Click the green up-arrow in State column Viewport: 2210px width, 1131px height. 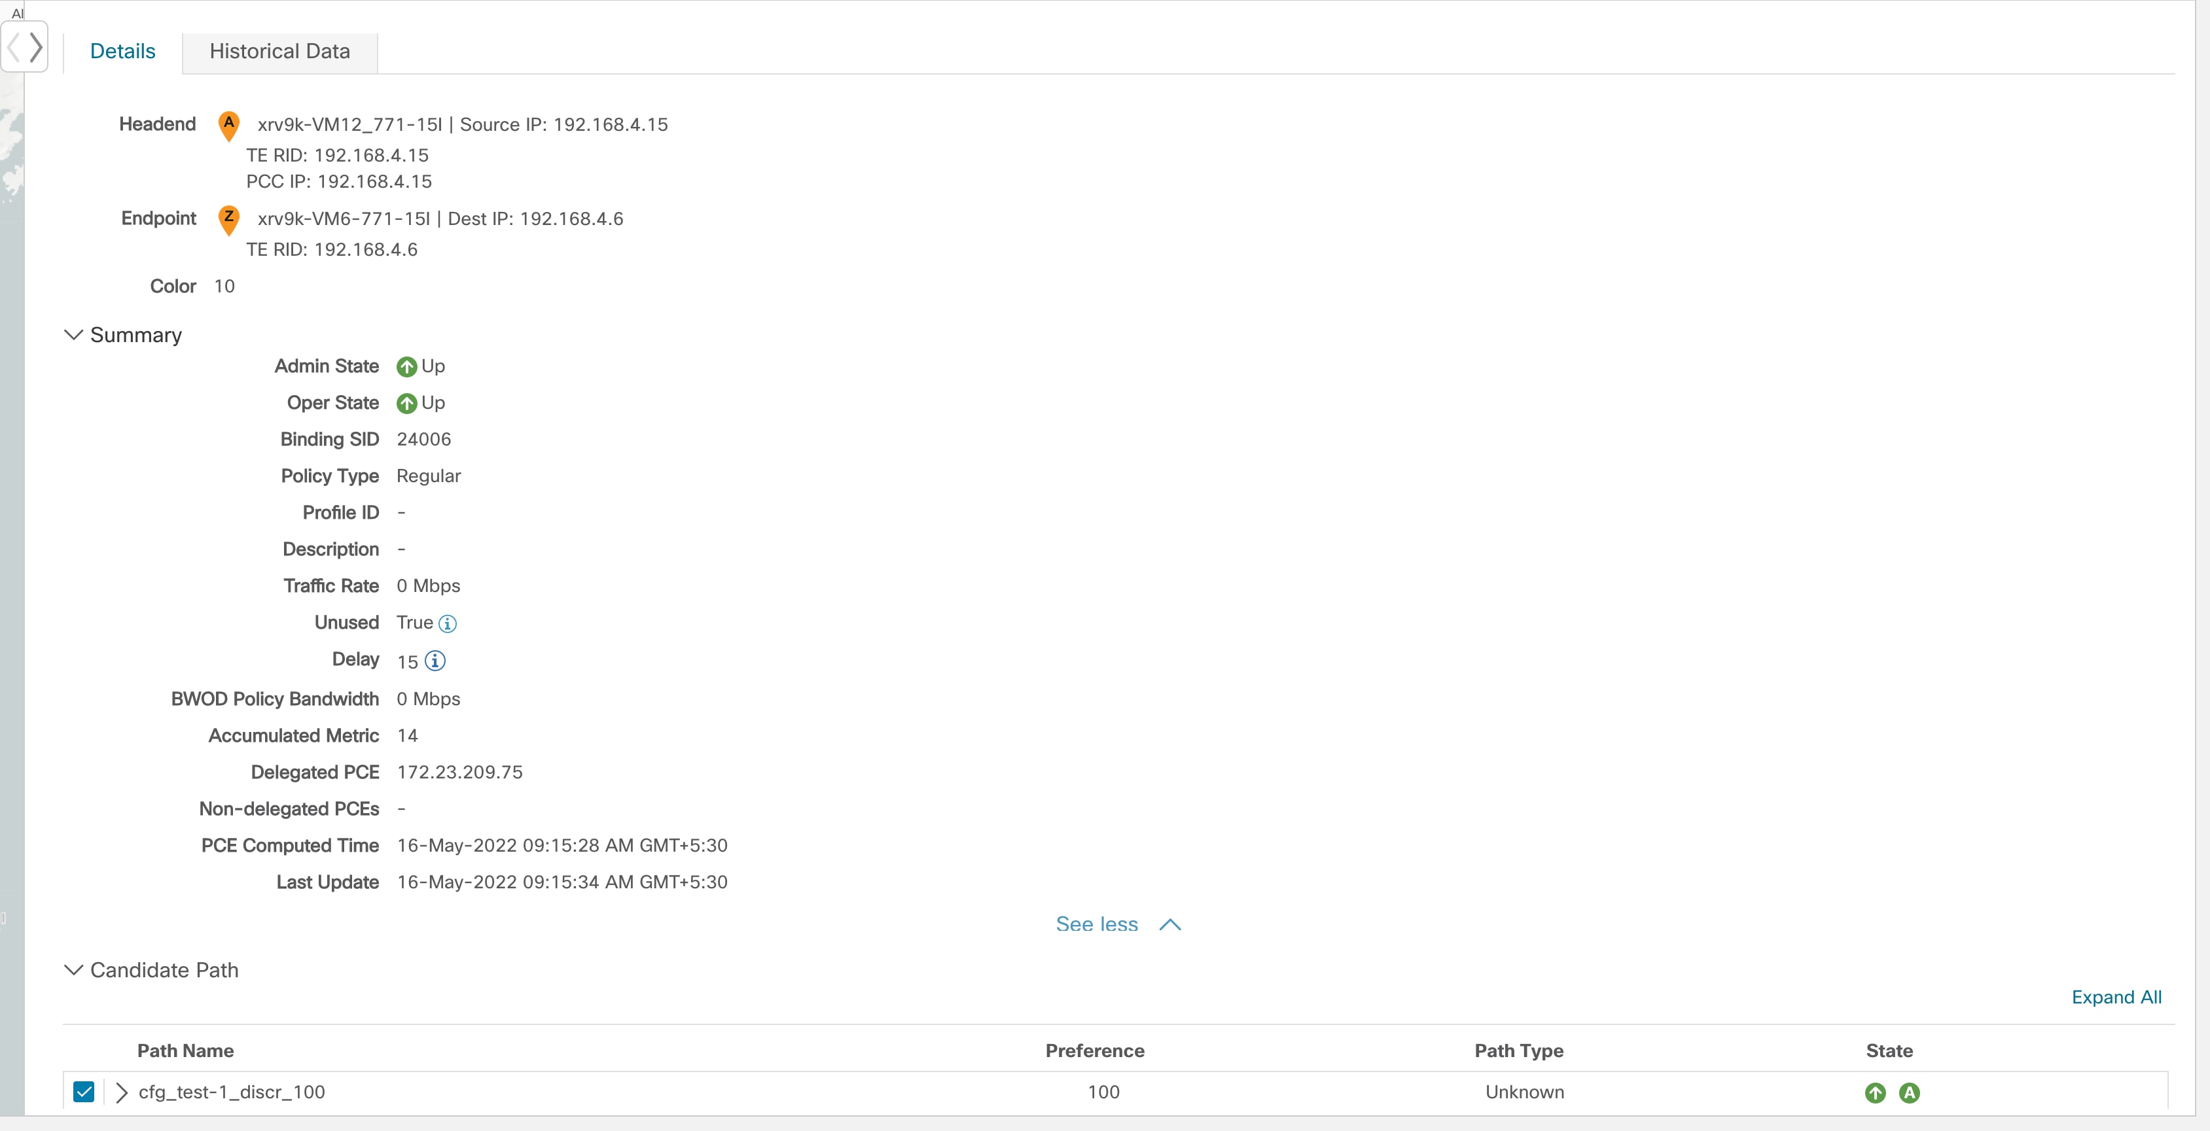[x=1874, y=1092]
